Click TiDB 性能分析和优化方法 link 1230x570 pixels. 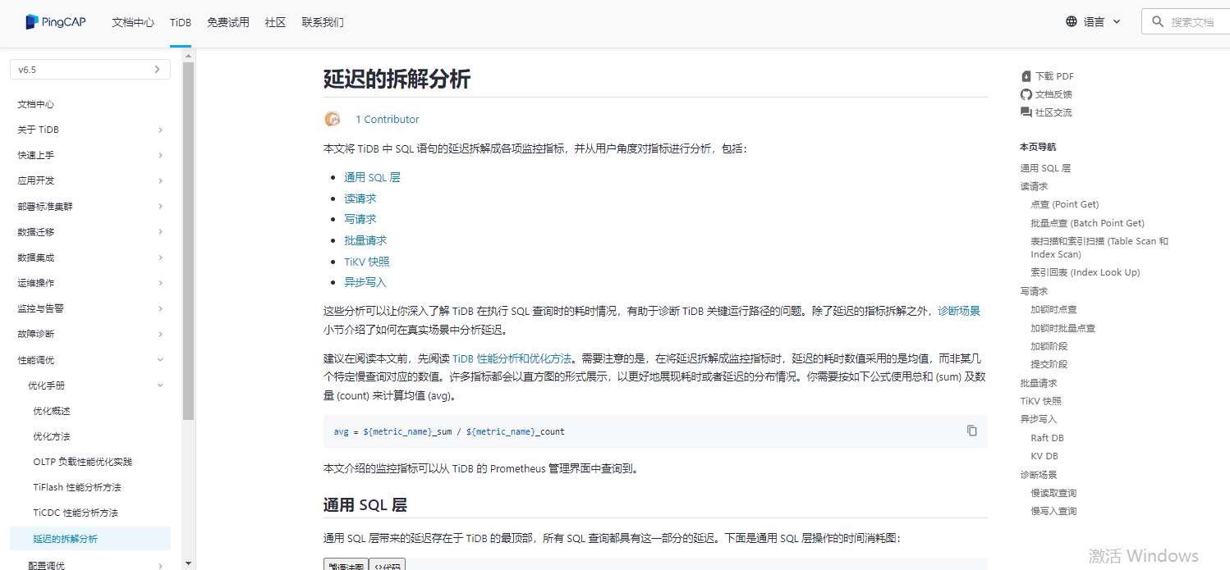[512, 358]
